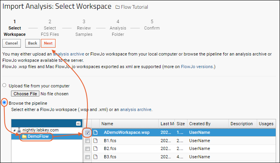This screenshot has height=163, width=280.
Task: Click the DemoFlow folder icon
Action: tap(24, 137)
